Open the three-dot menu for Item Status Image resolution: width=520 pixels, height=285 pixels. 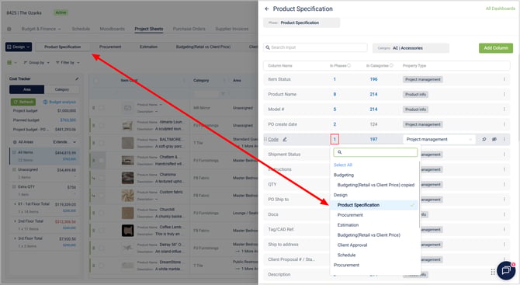coord(504,79)
